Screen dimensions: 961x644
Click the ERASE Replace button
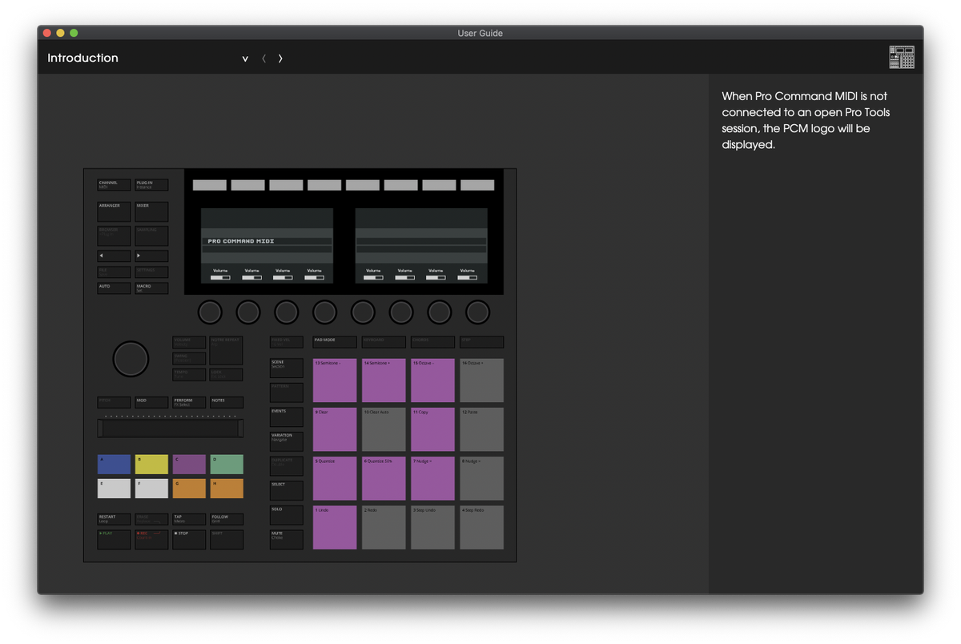coord(151,519)
